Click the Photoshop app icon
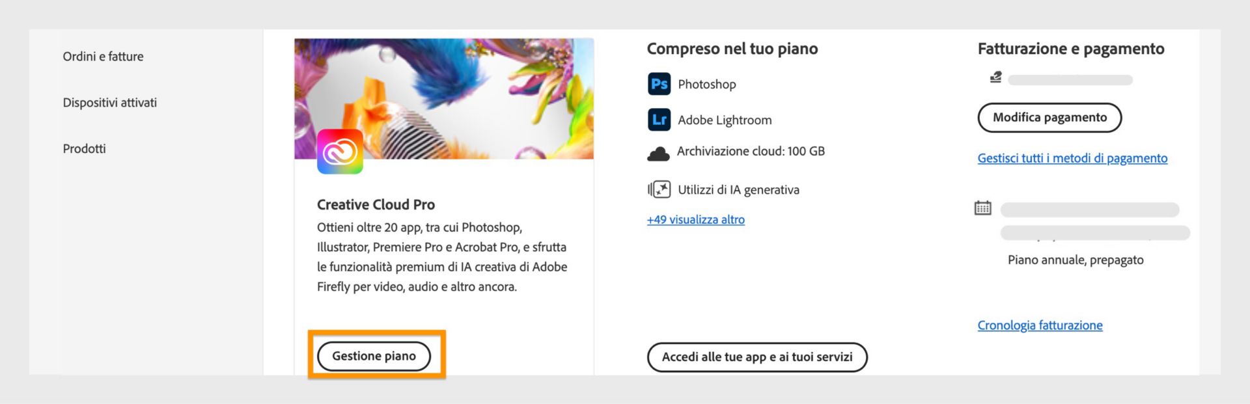 pos(658,83)
